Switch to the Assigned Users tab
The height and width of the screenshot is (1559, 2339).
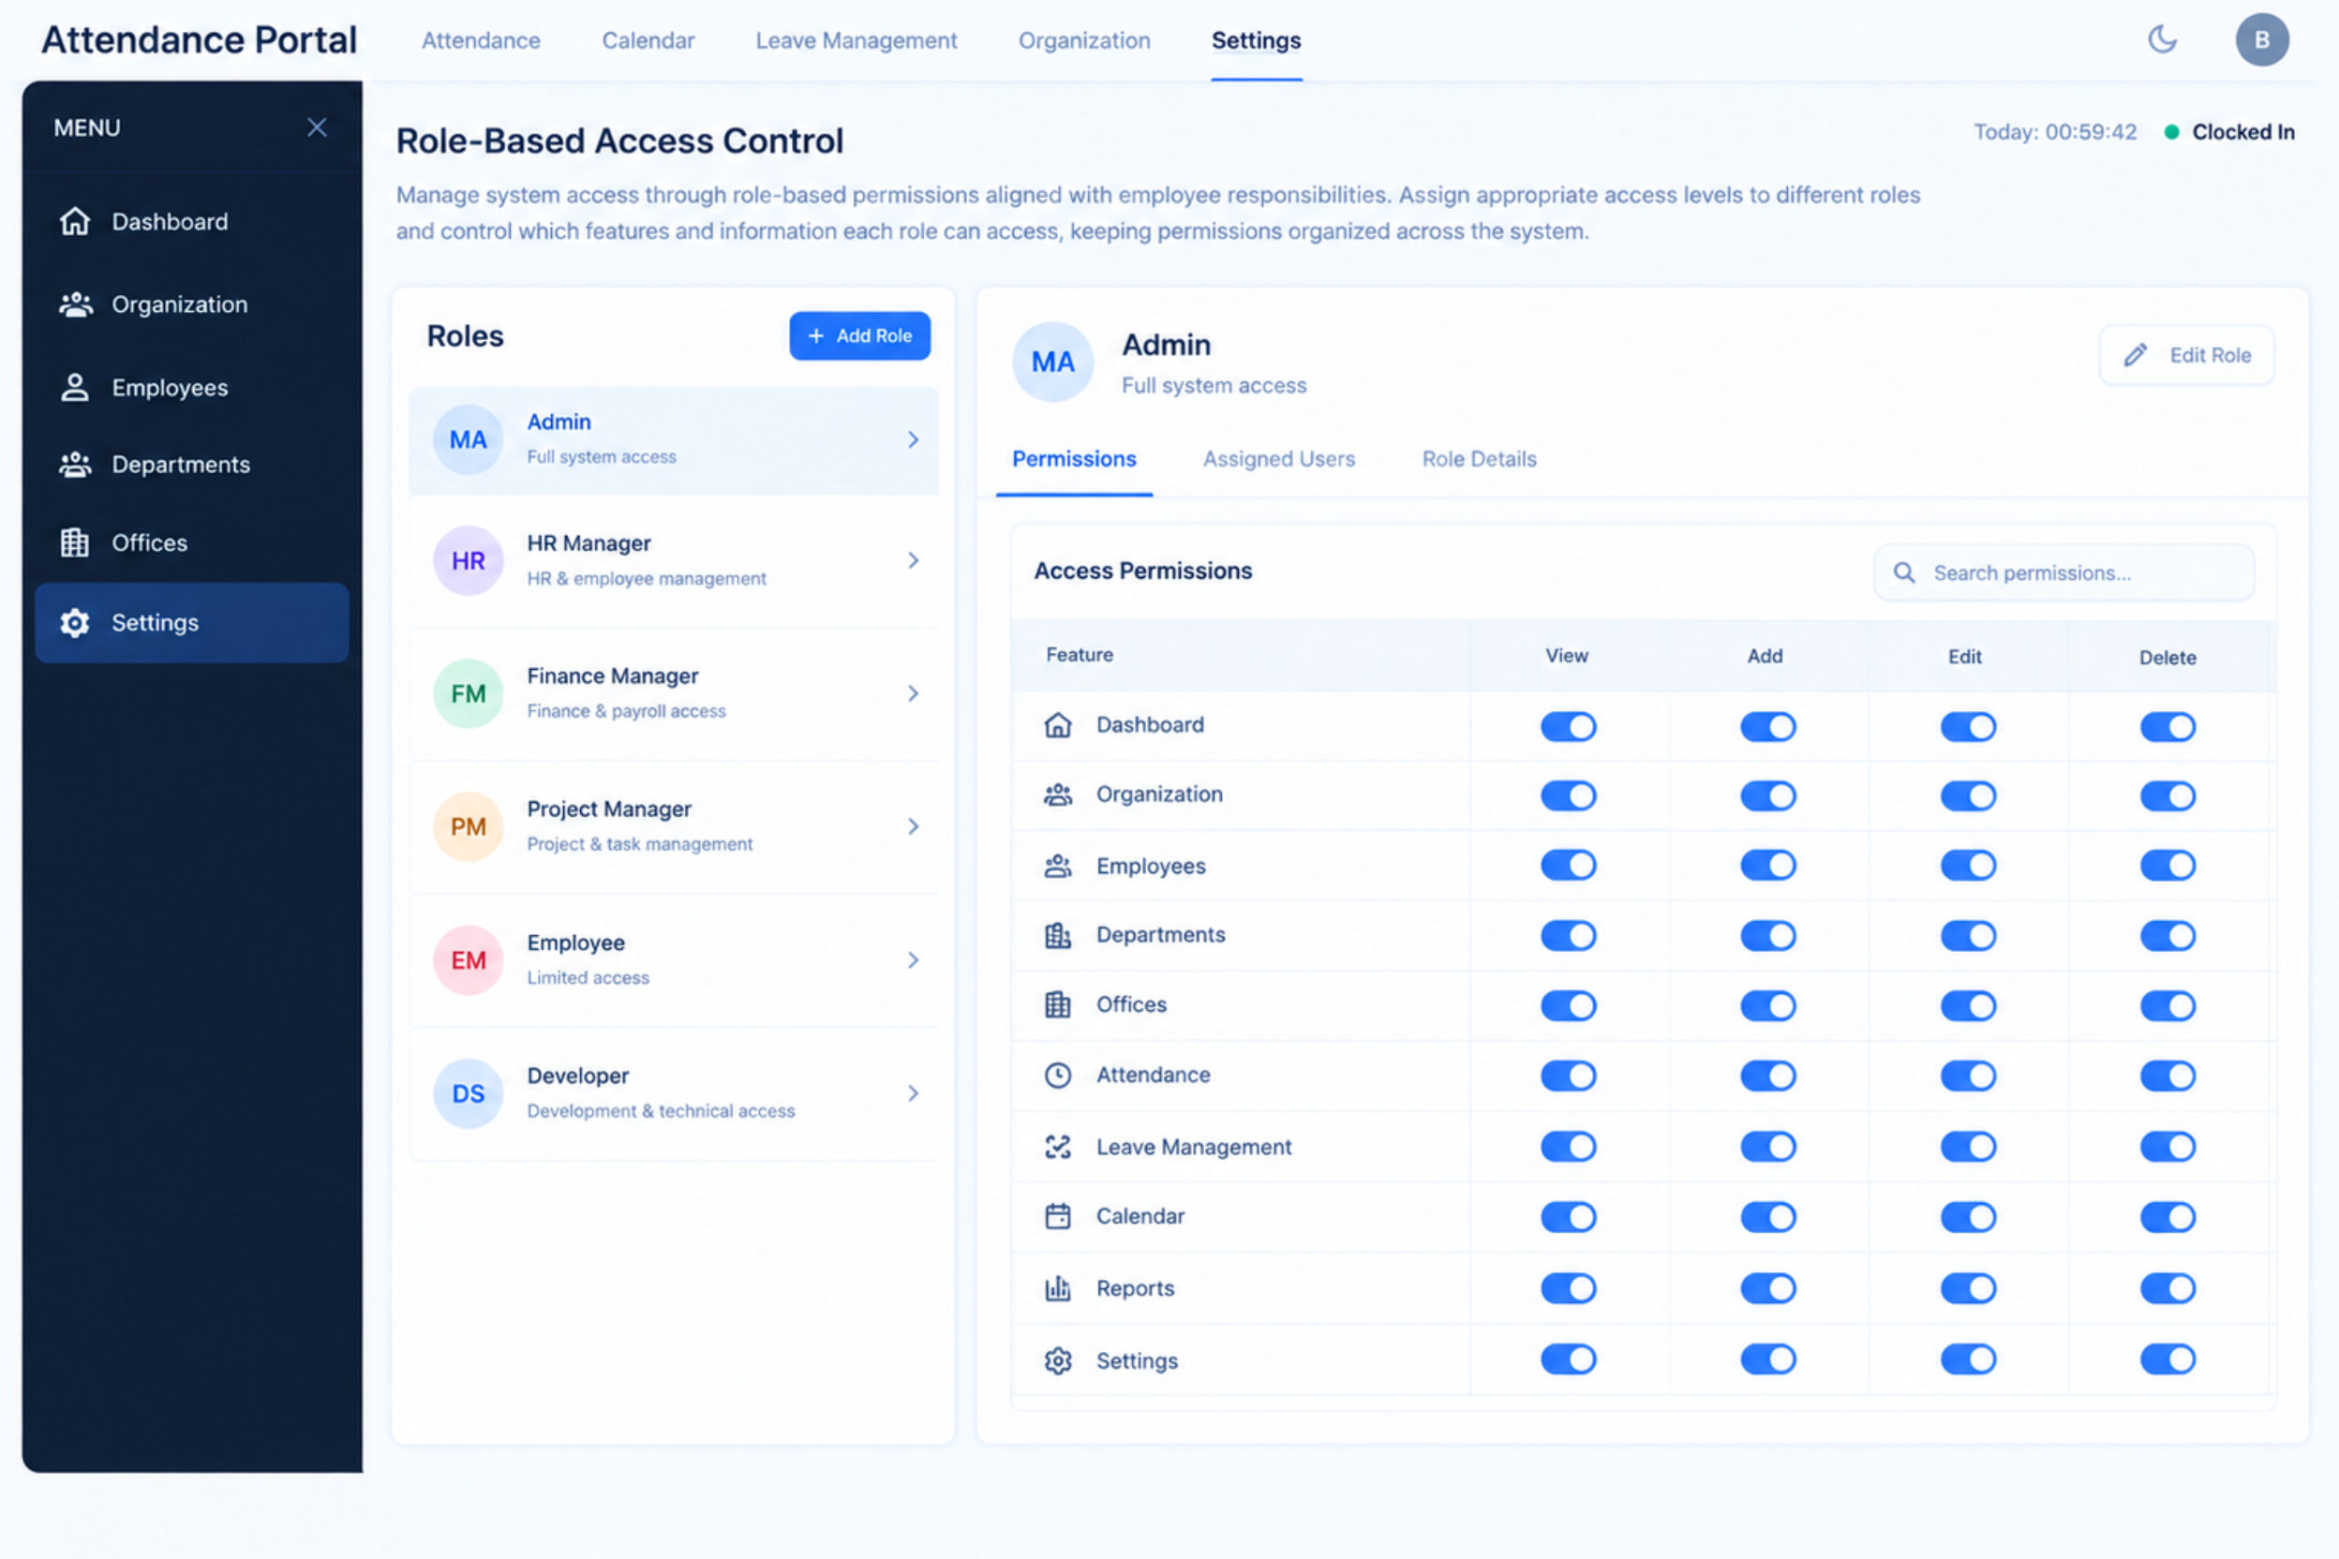[x=1278, y=458]
